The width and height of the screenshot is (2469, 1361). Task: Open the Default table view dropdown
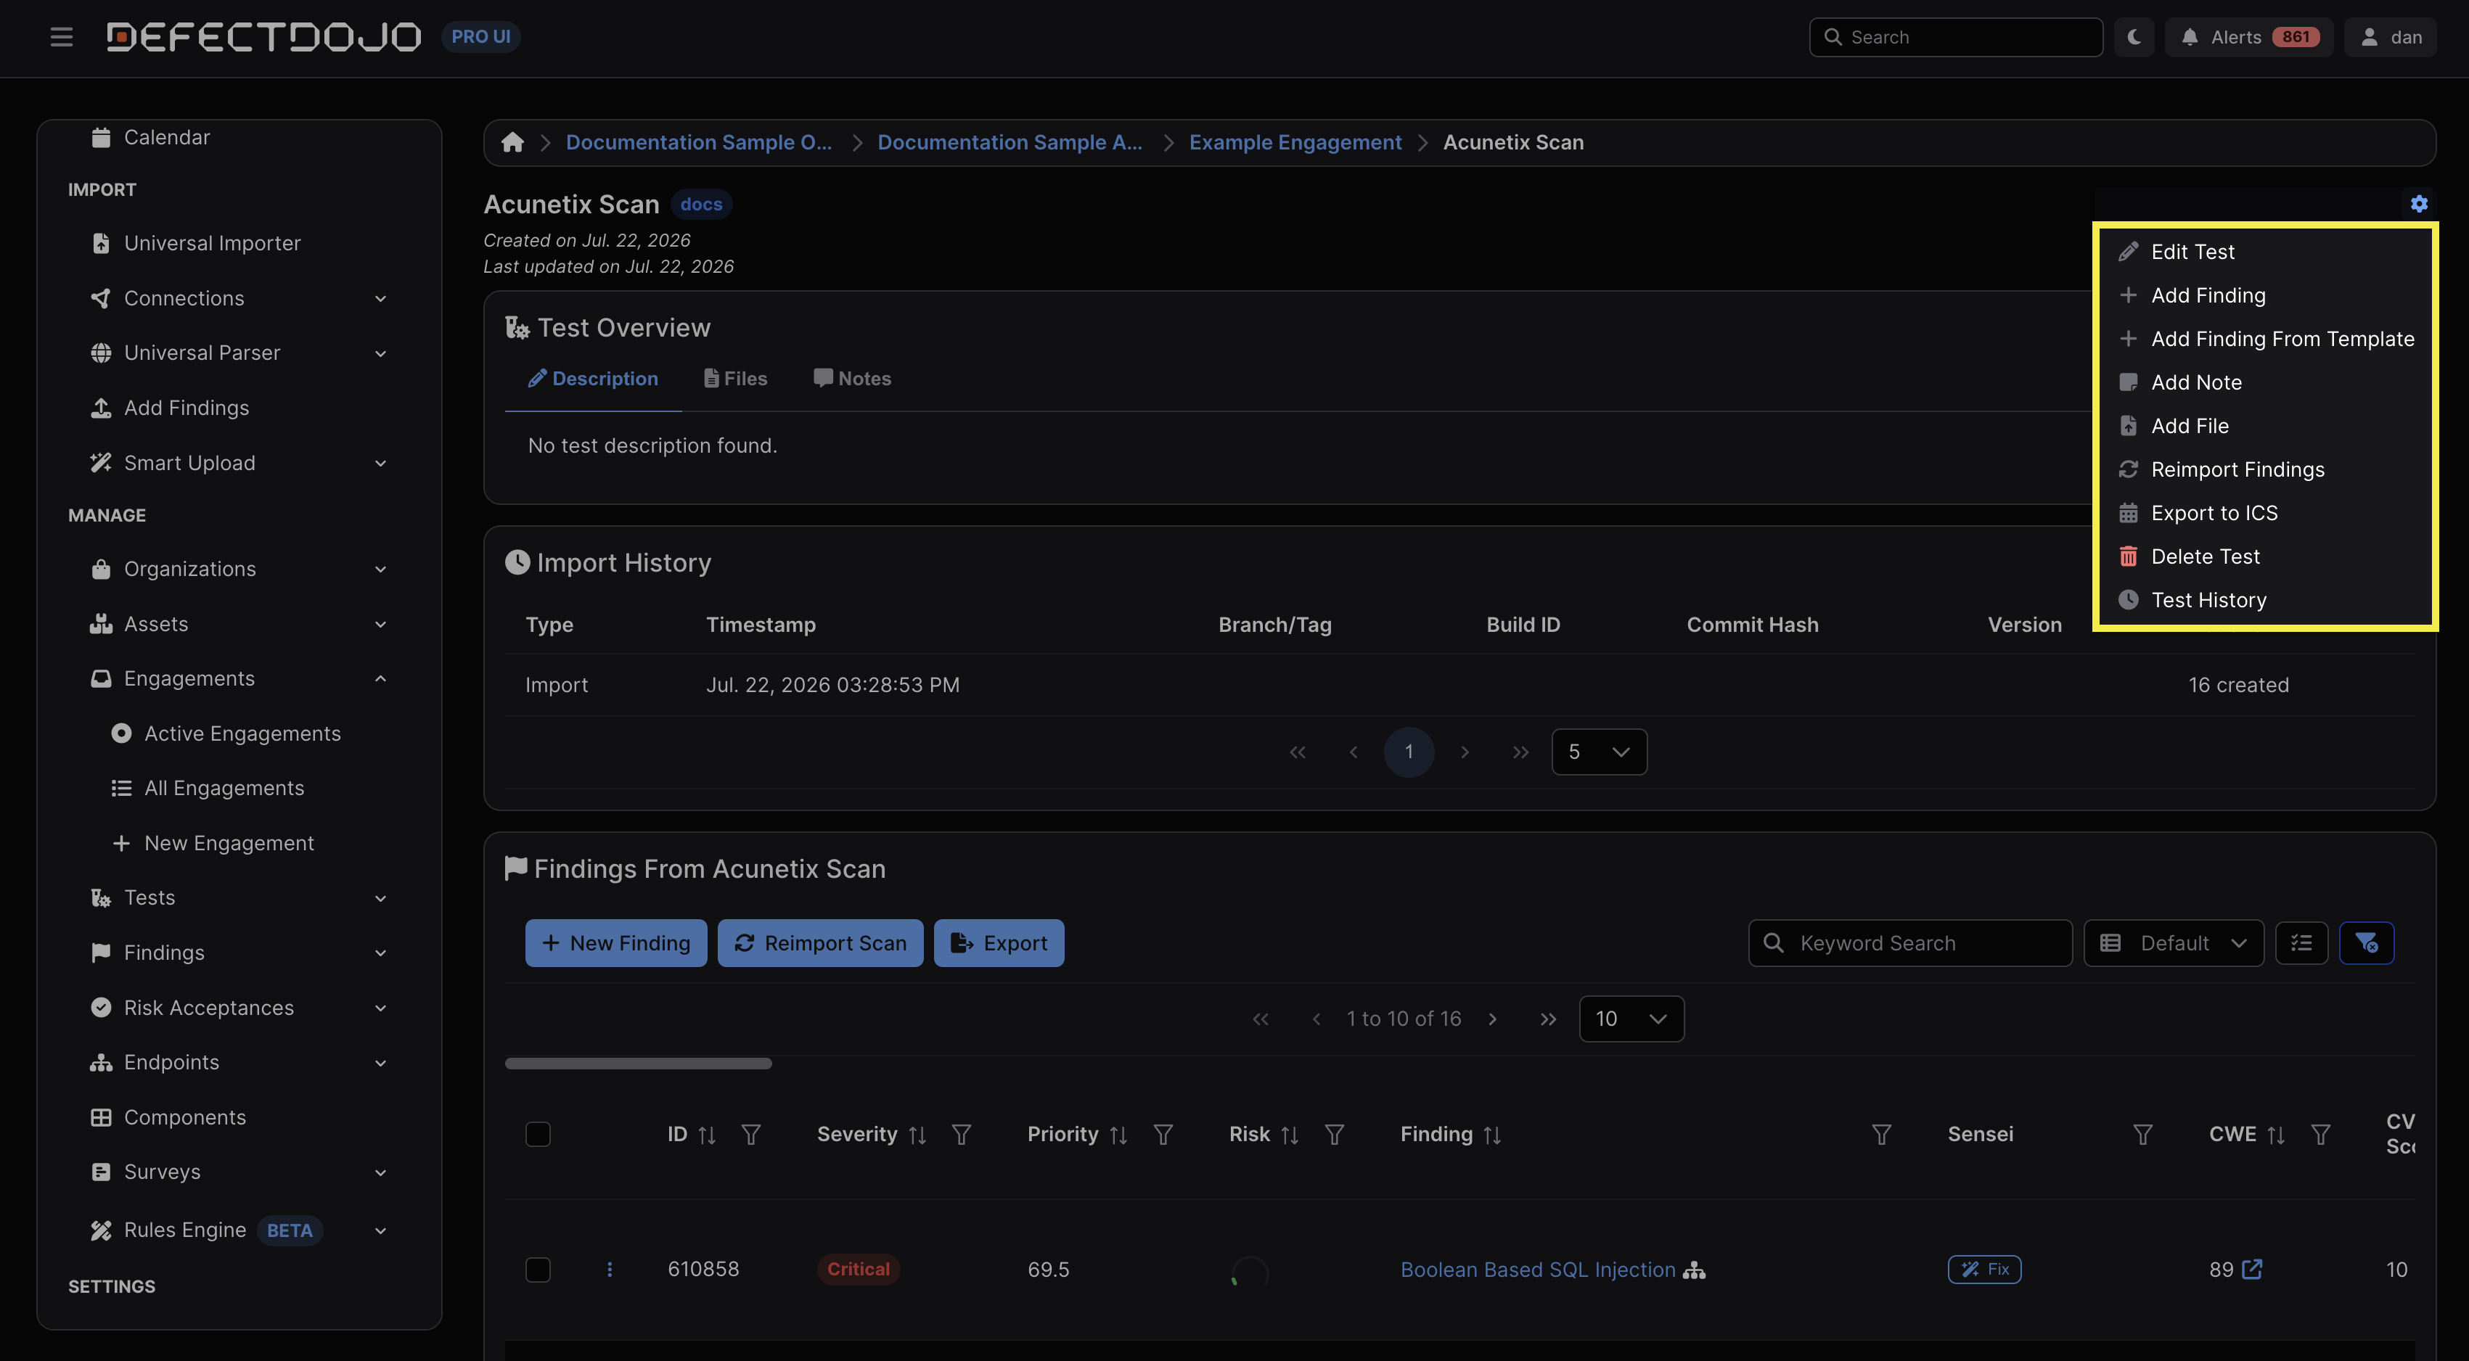point(2173,942)
